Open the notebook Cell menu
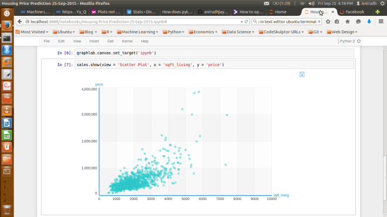Viewport: 387px width, 217px height. click(x=110, y=41)
